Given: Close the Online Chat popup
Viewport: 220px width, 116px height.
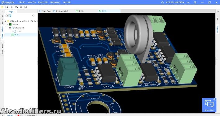Looking at the screenshot, I should (x=214, y=99).
